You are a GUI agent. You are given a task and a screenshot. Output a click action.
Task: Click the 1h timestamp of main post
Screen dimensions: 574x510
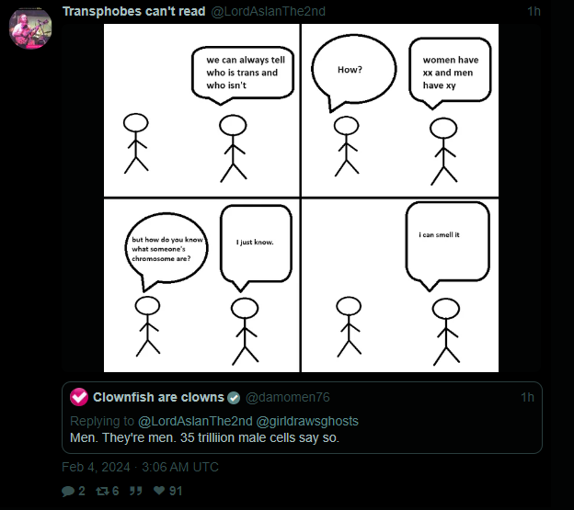point(534,11)
